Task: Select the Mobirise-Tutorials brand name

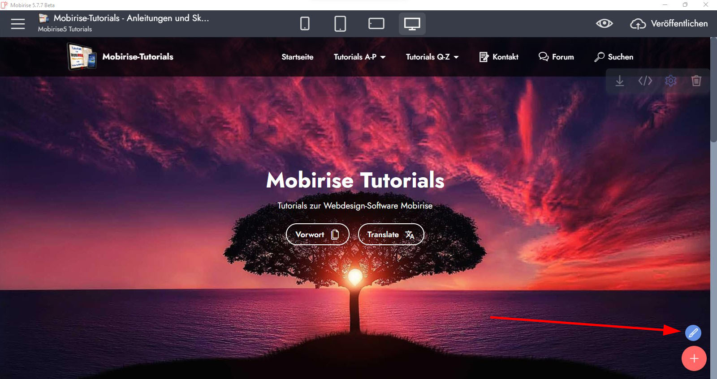Action: click(138, 57)
